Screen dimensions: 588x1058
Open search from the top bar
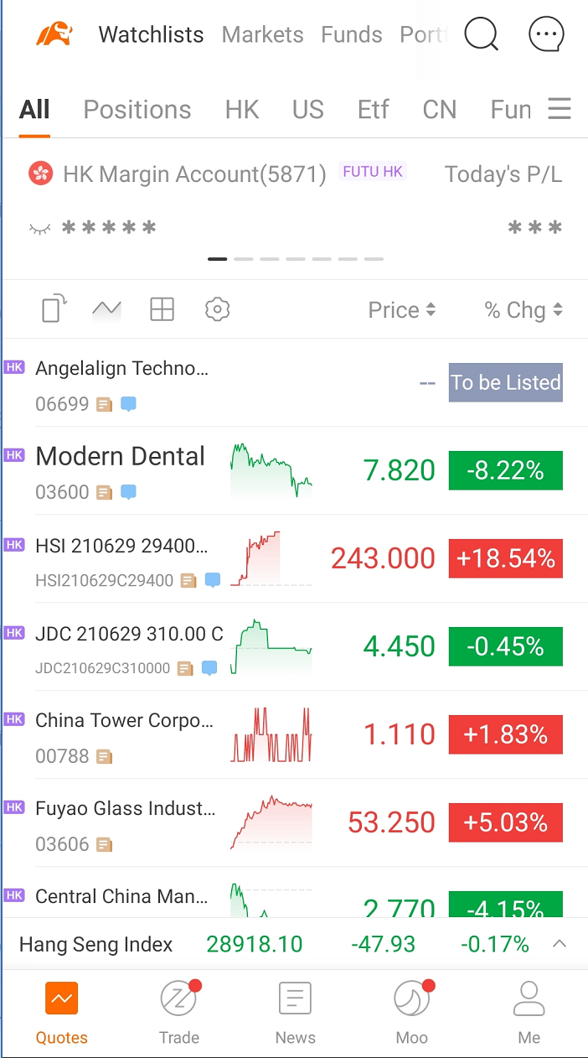click(482, 34)
